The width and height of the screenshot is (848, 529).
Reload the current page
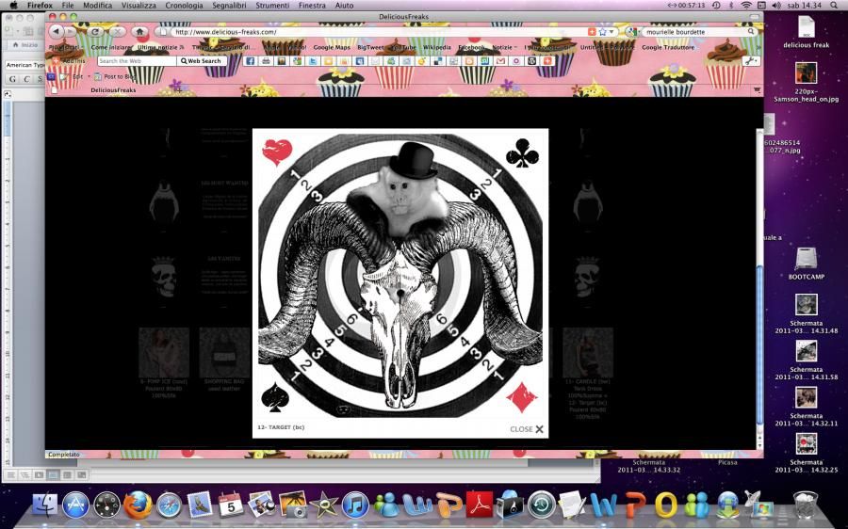(x=94, y=32)
